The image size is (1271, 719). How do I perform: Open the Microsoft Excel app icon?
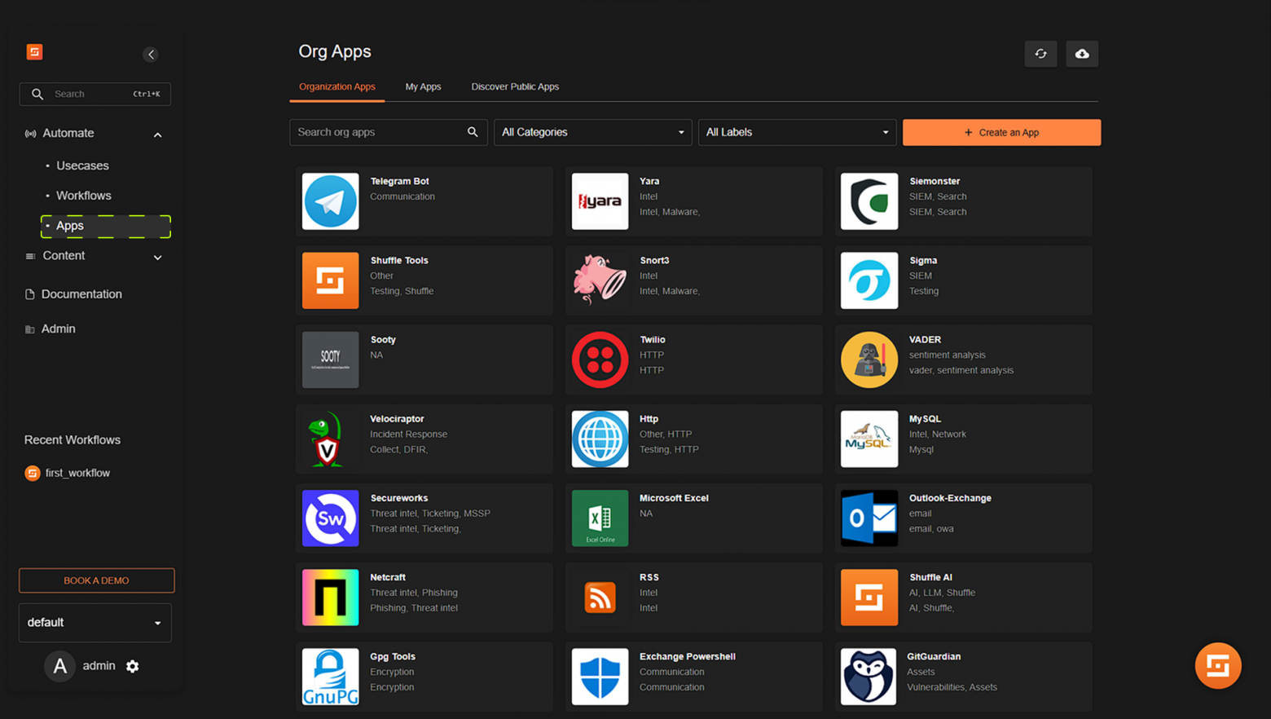point(600,518)
